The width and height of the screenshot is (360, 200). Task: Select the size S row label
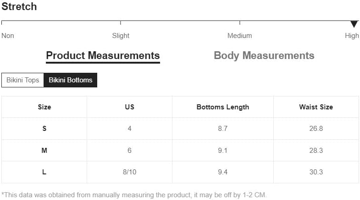point(44,129)
